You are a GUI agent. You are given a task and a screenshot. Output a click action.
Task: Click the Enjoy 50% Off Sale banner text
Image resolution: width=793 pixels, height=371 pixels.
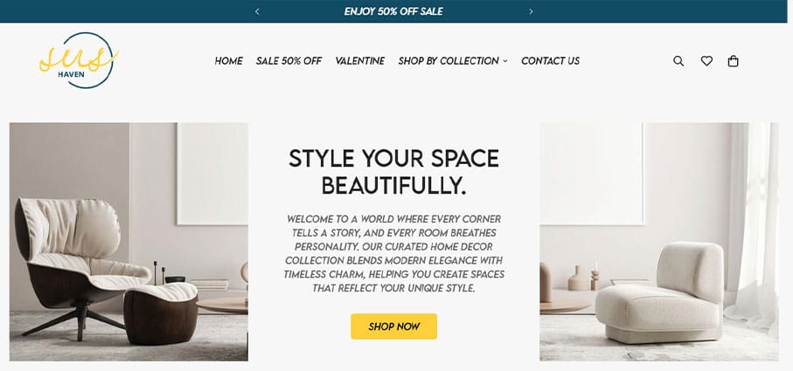393,11
